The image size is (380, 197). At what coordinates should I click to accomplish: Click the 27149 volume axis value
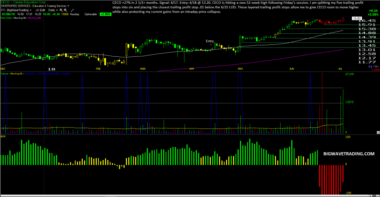point(350,74)
